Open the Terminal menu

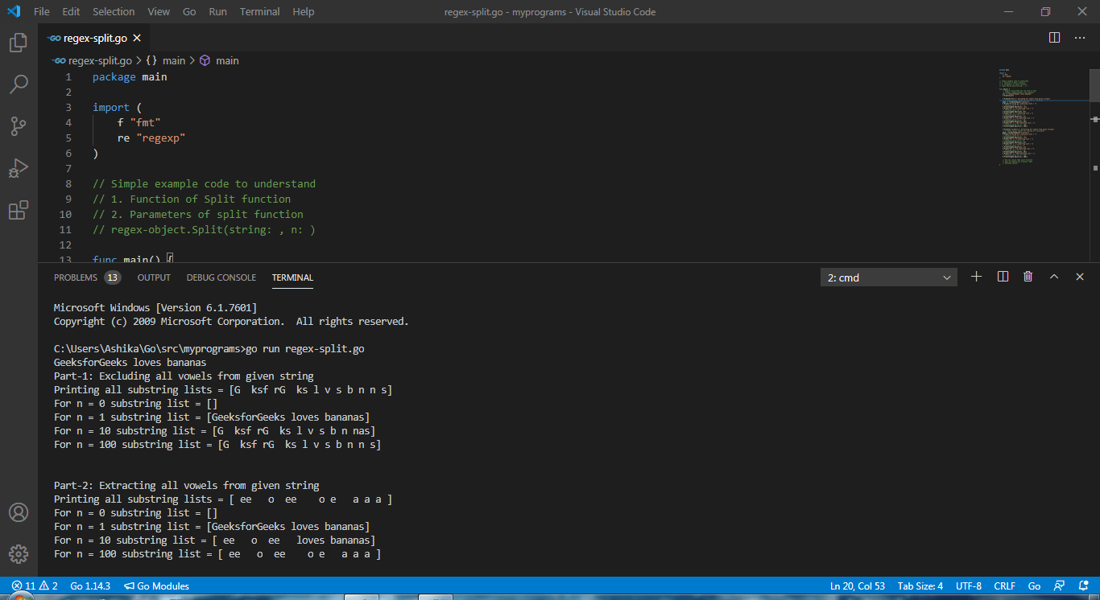(259, 11)
